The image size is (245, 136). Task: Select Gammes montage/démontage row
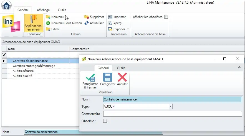pyautogui.click(x=34, y=66)
